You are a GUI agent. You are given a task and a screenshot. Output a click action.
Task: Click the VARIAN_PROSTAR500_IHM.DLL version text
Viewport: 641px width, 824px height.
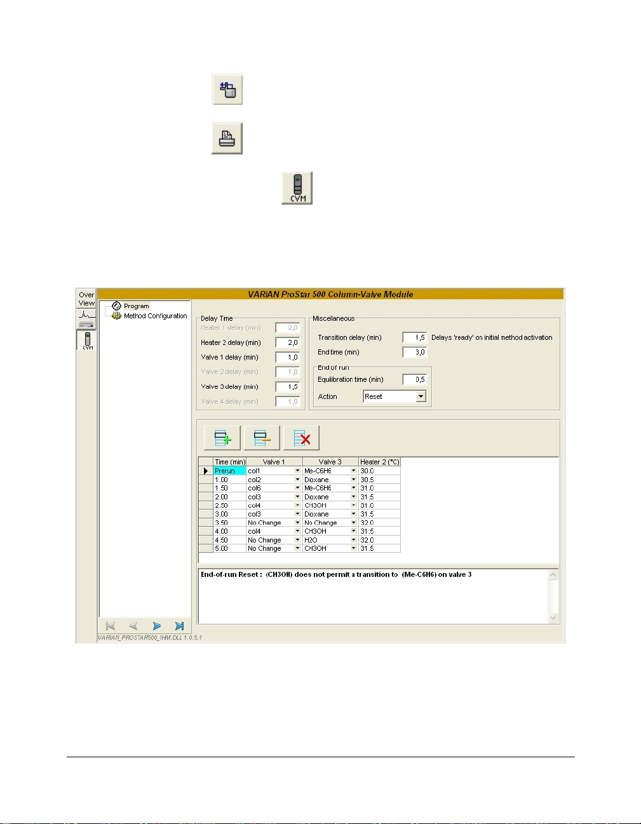tap(150, 637)
